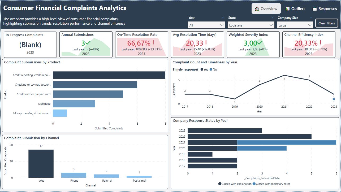Screen dimensions: 341x192
Task: Open the Company Size dropdown set to Large
Action: tap(295, 25)
